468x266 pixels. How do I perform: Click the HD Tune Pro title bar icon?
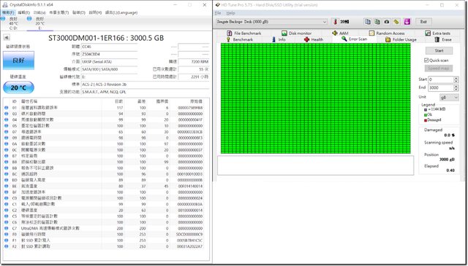217,5
